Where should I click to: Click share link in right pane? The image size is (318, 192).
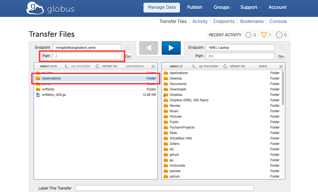pyautogui.click(x=263, y=66)
